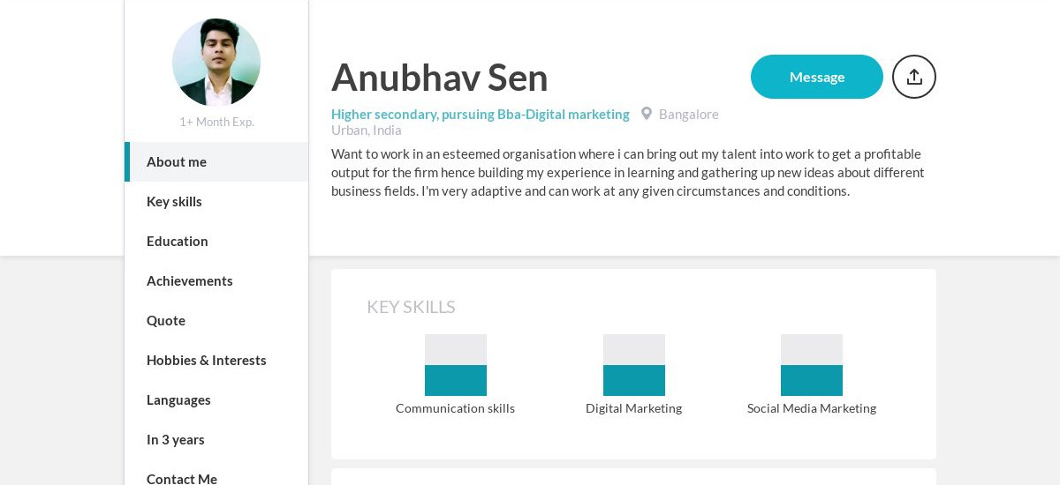Open Hobbies & Interests section
1060x485 pixels.
coord(207,360)
